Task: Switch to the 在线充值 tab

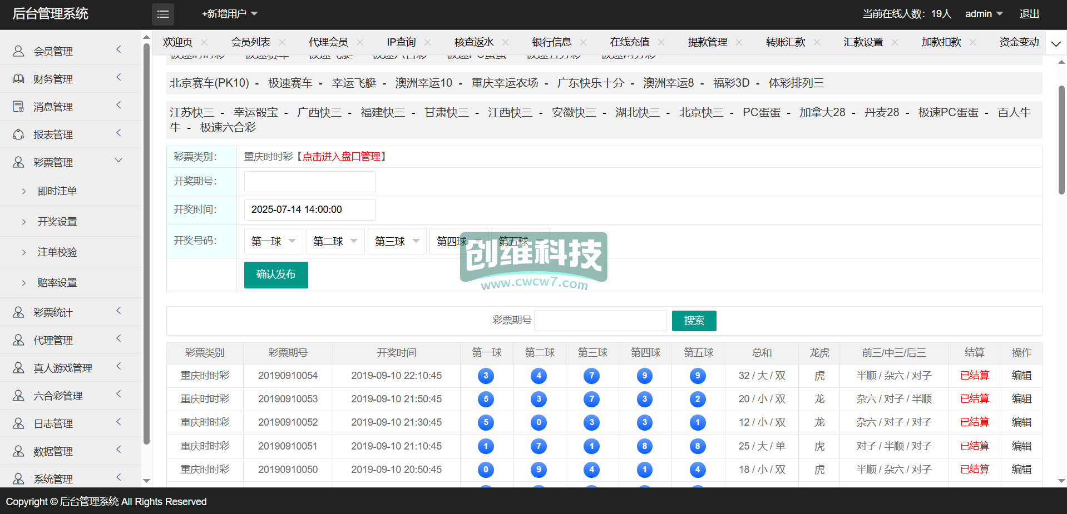Action: point(630,42)
